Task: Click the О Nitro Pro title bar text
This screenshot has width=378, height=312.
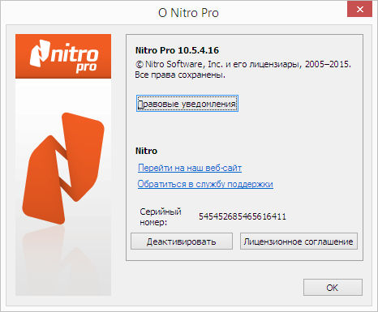Action: pos(188,13)
